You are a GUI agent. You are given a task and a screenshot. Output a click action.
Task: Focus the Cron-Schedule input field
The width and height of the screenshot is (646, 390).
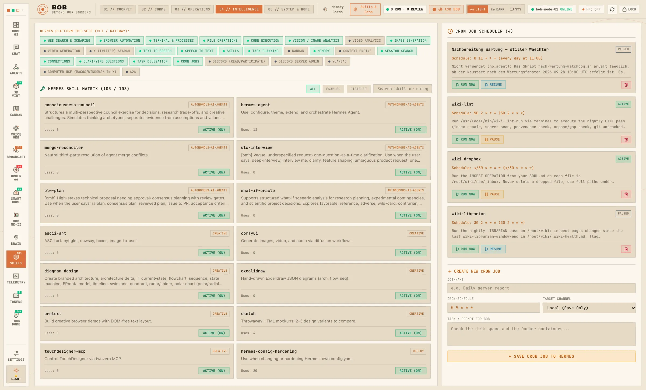tap(493, 308)
